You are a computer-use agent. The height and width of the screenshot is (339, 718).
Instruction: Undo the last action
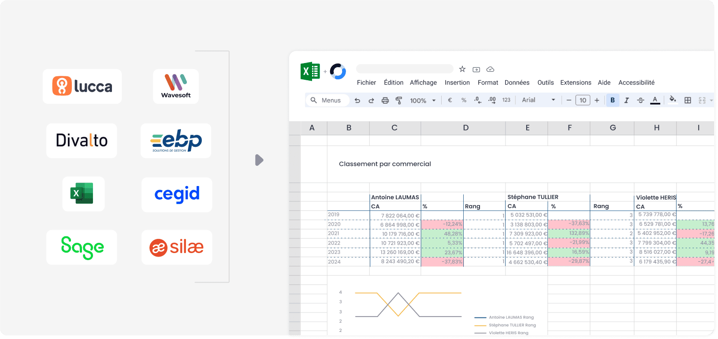357,101
